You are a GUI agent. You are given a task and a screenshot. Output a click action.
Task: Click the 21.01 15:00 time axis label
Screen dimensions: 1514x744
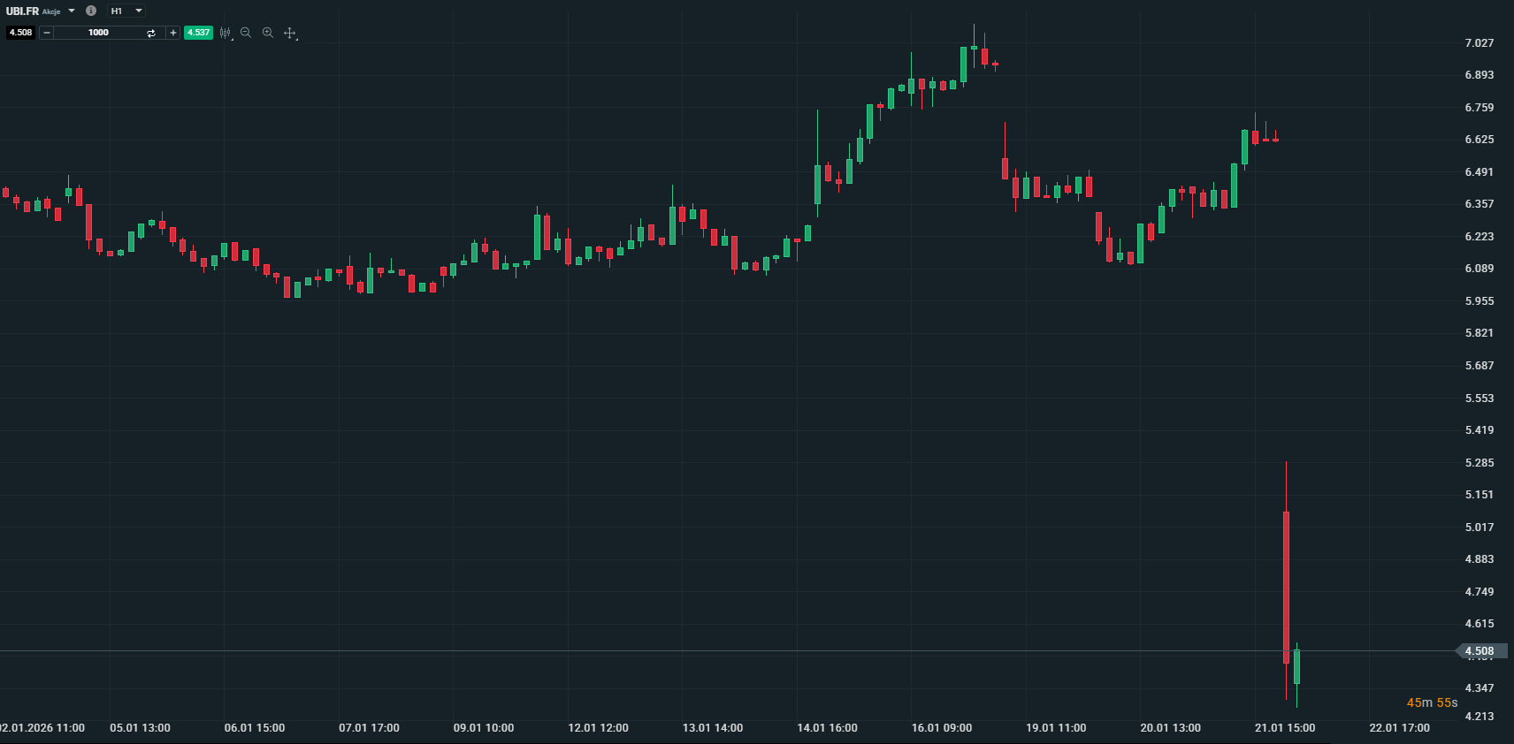pos(1284,728)
